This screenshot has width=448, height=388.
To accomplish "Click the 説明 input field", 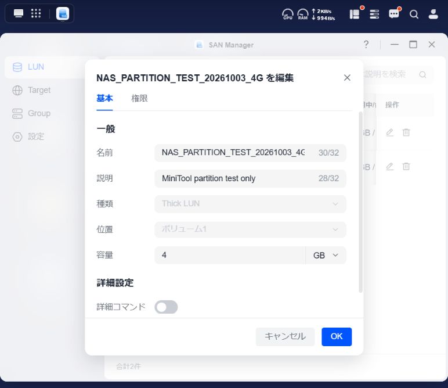I will point(250,178).
